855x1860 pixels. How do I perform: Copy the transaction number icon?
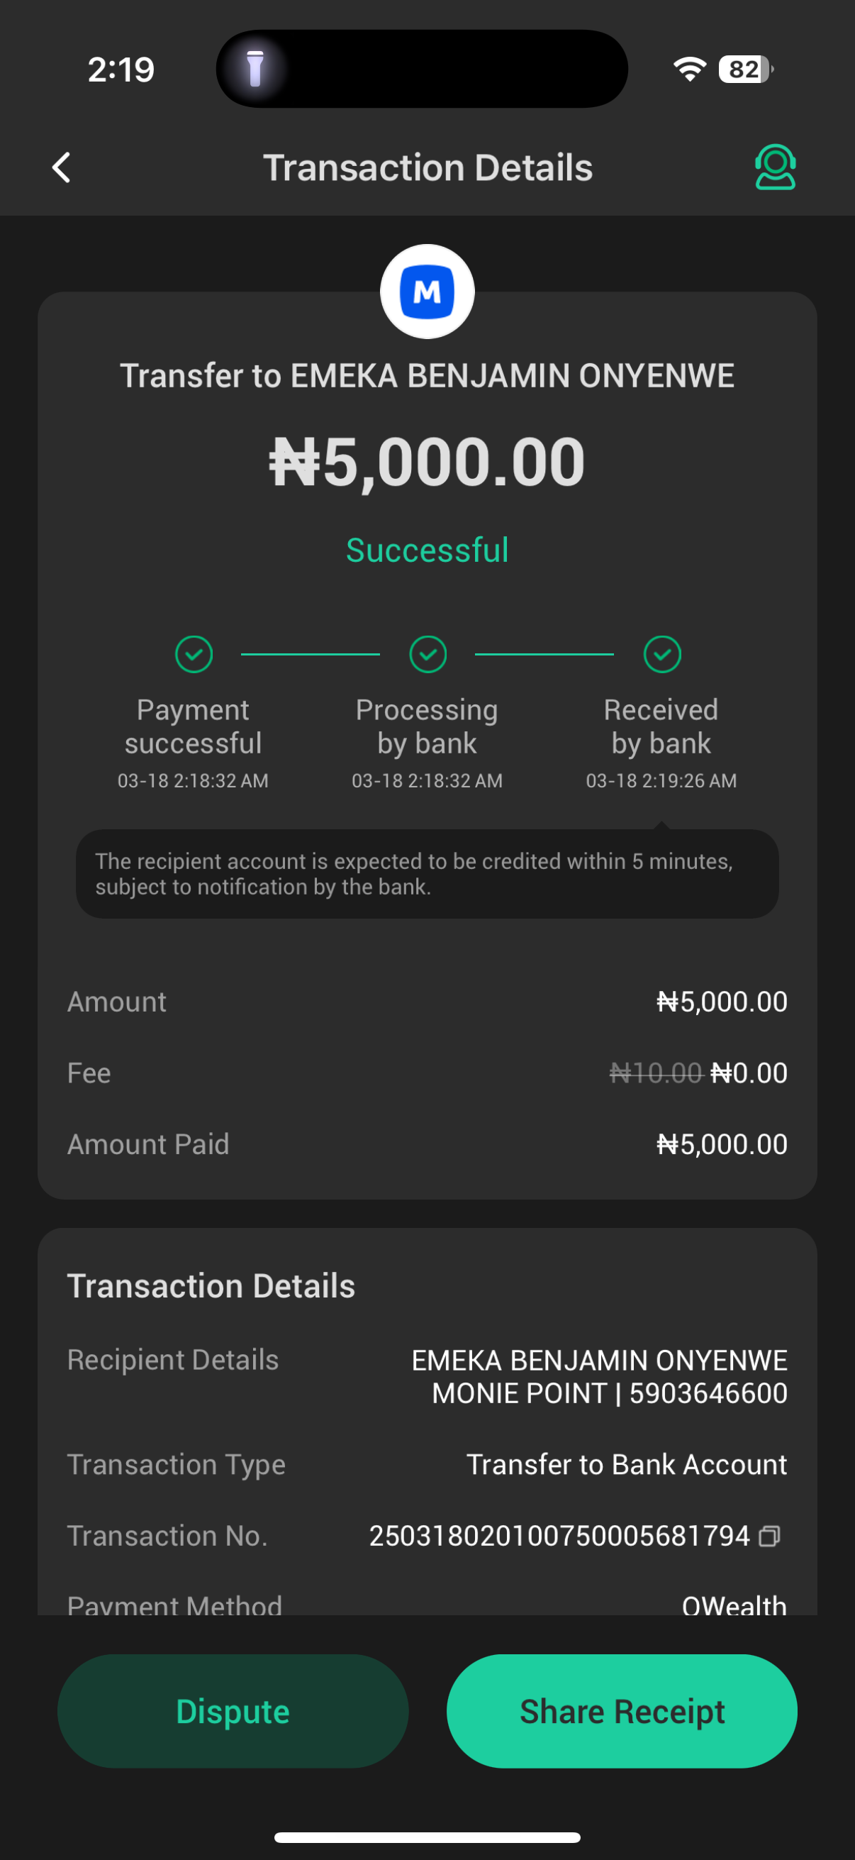[x=770, y=1536]
